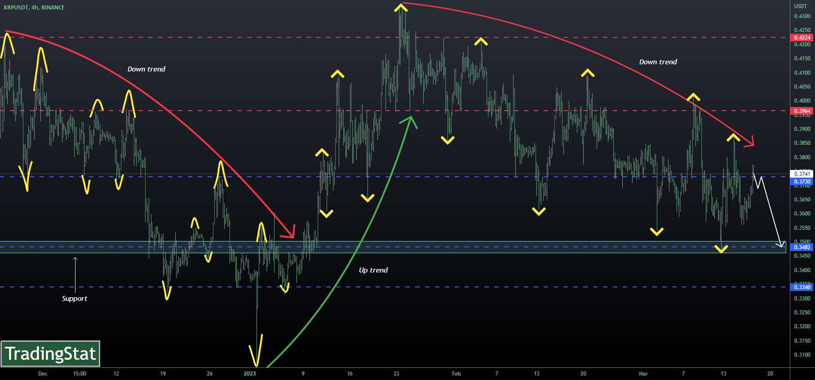Screen dimensions: 815x380
Task: Click the 0.4100 price axis tick
Action: point(802,73)
